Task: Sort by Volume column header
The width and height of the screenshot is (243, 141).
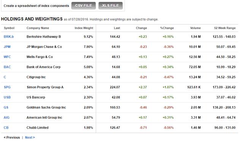Action: [x=196, y=28]
